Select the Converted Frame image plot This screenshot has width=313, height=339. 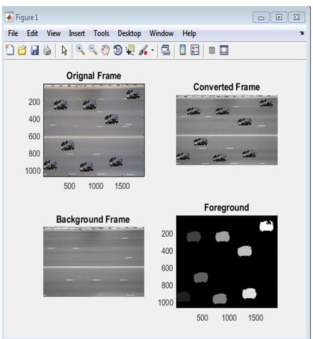[x=227, y=130]
